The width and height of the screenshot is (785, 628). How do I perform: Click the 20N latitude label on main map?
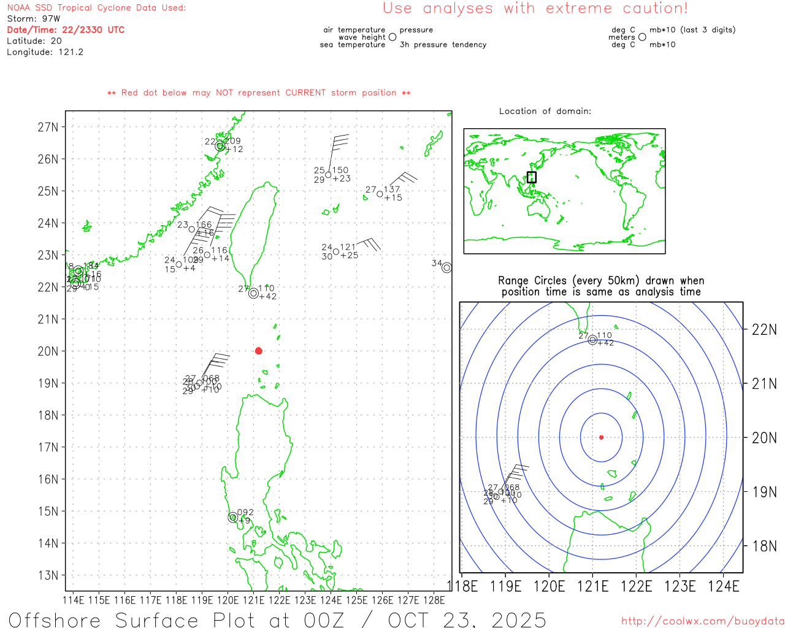48,351
